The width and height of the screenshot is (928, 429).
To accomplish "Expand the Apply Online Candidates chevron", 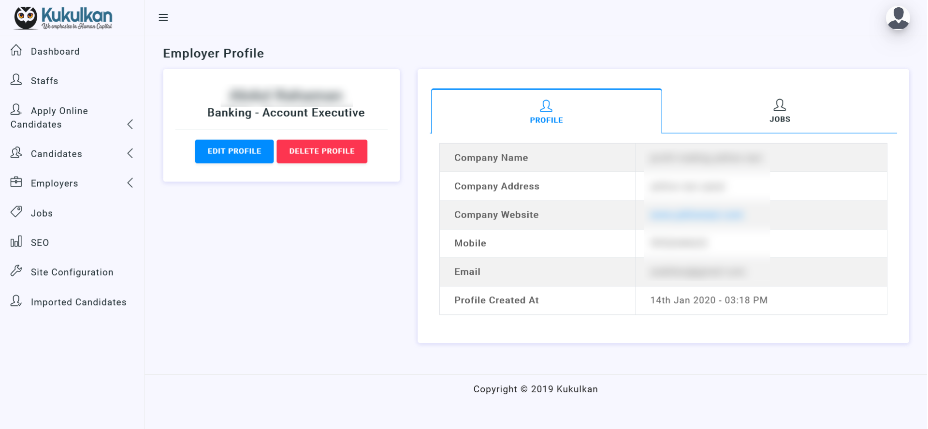I will coord(130,124).
